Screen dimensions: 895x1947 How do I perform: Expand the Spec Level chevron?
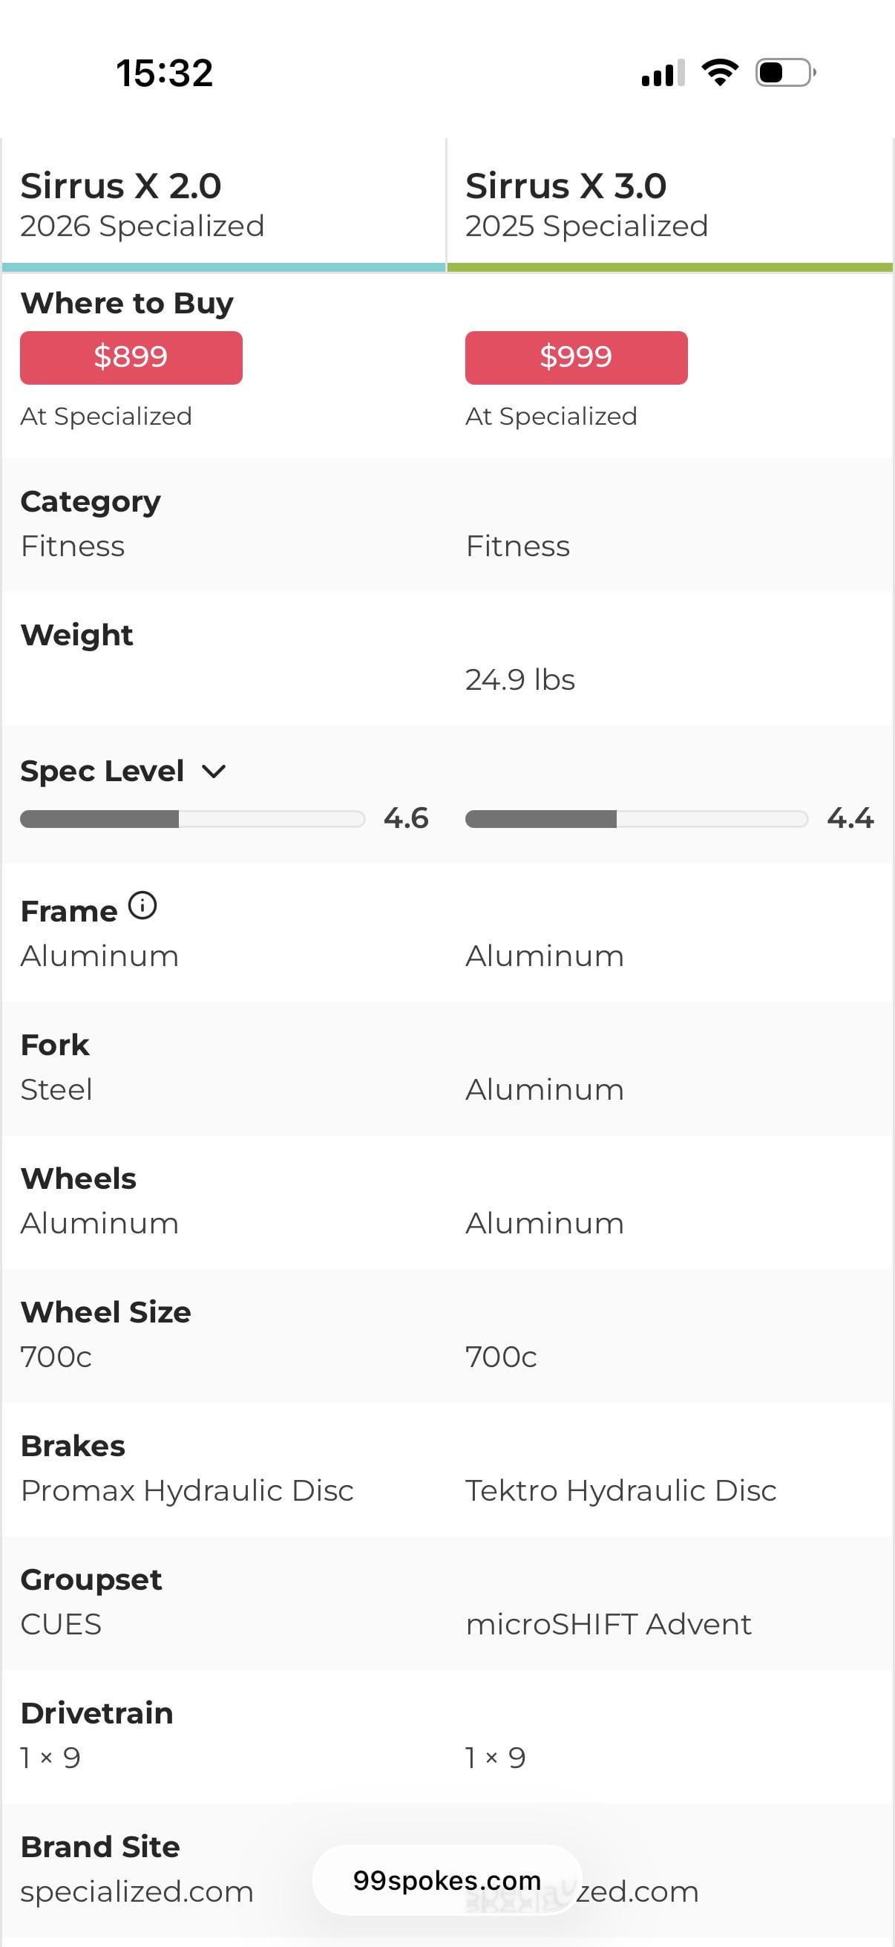point(214,772)
